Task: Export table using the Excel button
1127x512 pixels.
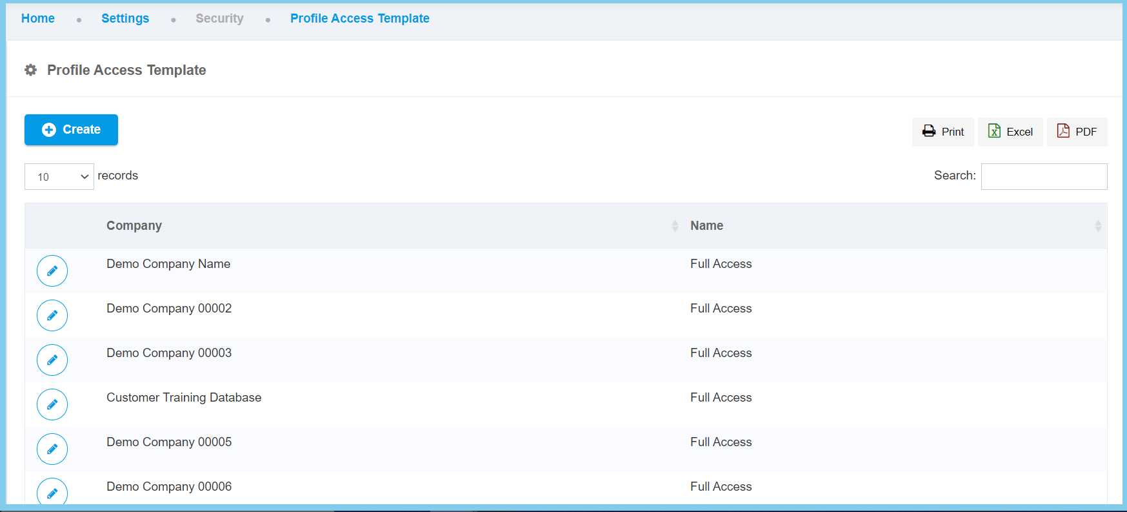Action: 1010,132
